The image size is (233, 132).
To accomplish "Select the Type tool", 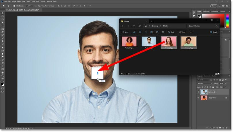I will pos(3,63).
